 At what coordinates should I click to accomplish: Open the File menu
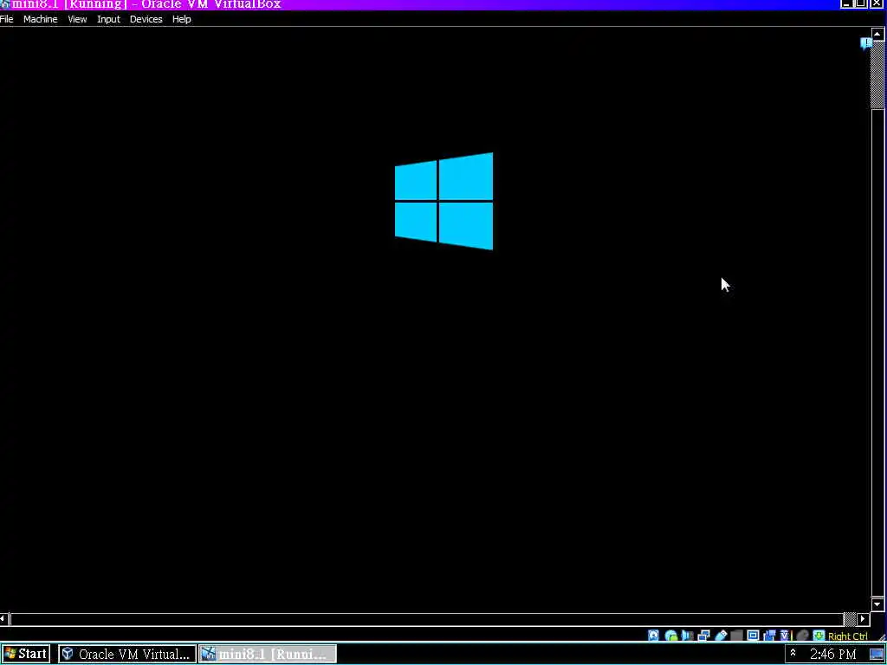6,19
